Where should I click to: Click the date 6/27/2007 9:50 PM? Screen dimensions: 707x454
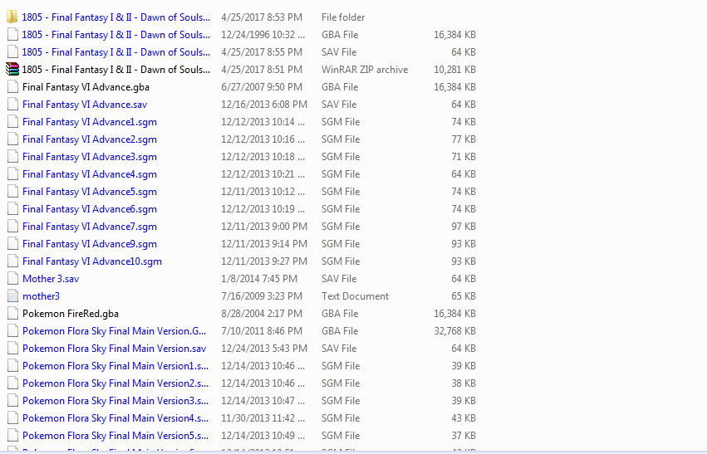click(262, 87)
